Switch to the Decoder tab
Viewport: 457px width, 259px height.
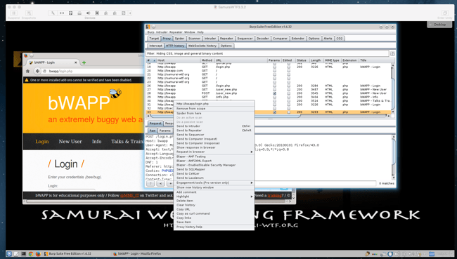(263, 39)
